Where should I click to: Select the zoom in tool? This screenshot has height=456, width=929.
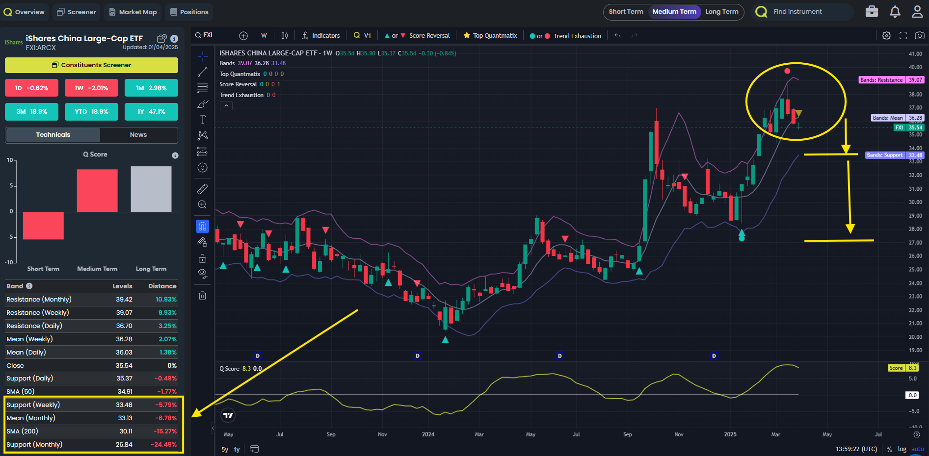(202, 204)
